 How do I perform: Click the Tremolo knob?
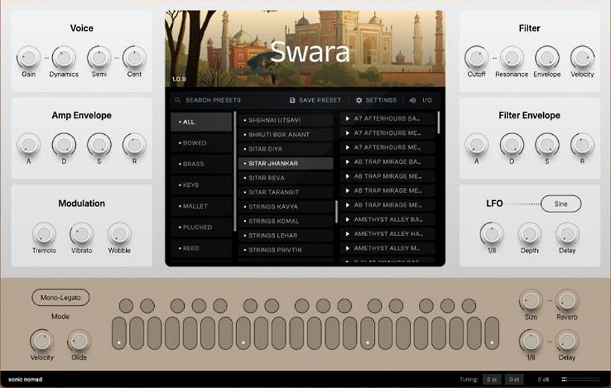44,234
